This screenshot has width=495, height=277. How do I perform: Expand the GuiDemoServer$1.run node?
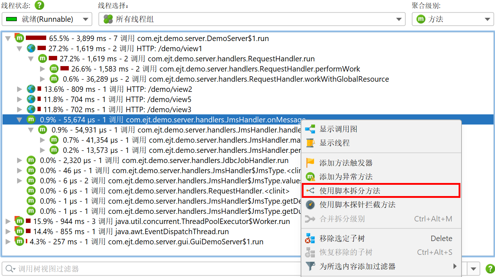8,241
